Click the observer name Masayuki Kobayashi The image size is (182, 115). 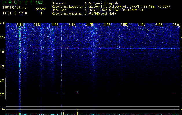click(104, 3)
